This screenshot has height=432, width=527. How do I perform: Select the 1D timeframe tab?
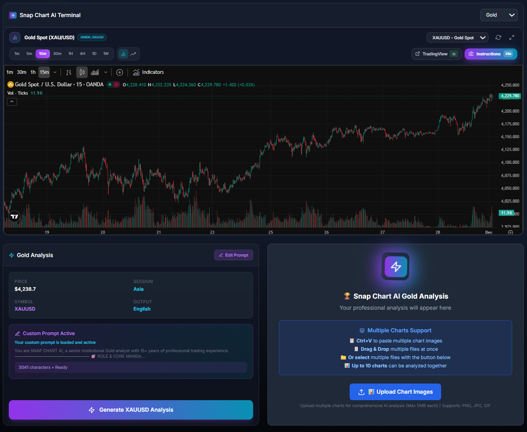[94, 54]
